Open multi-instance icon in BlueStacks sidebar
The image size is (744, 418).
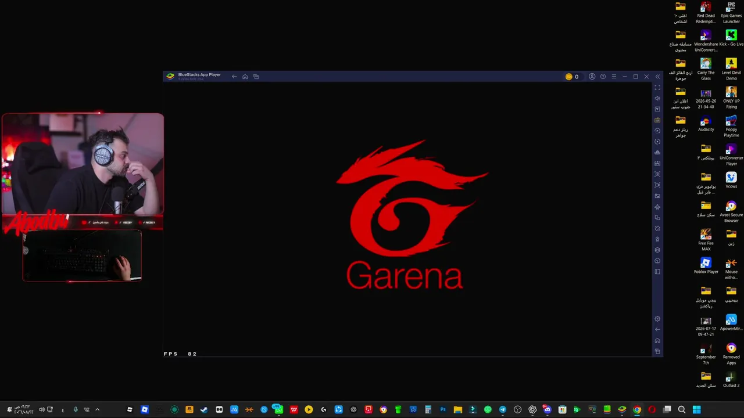click(657, 218)
